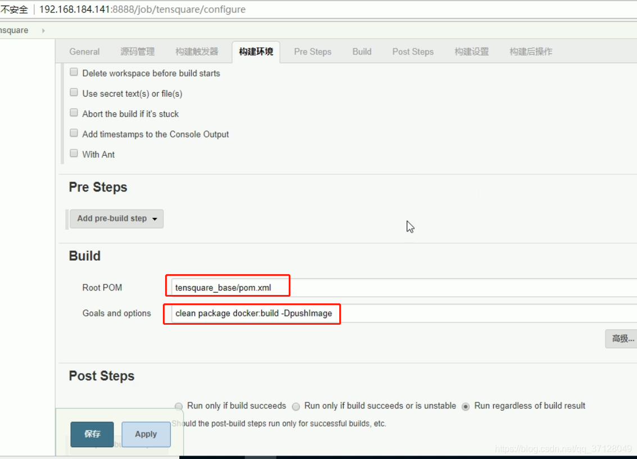Image resolution: width=637 pixels, height=459 pixels.
Task: Select Run only if build succeeds
Action: [x=179, y=406]
